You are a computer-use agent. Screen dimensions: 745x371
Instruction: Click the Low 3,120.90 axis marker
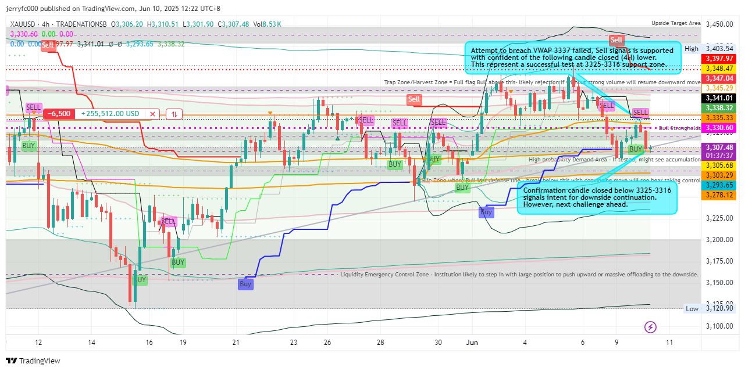click(711, 309)
